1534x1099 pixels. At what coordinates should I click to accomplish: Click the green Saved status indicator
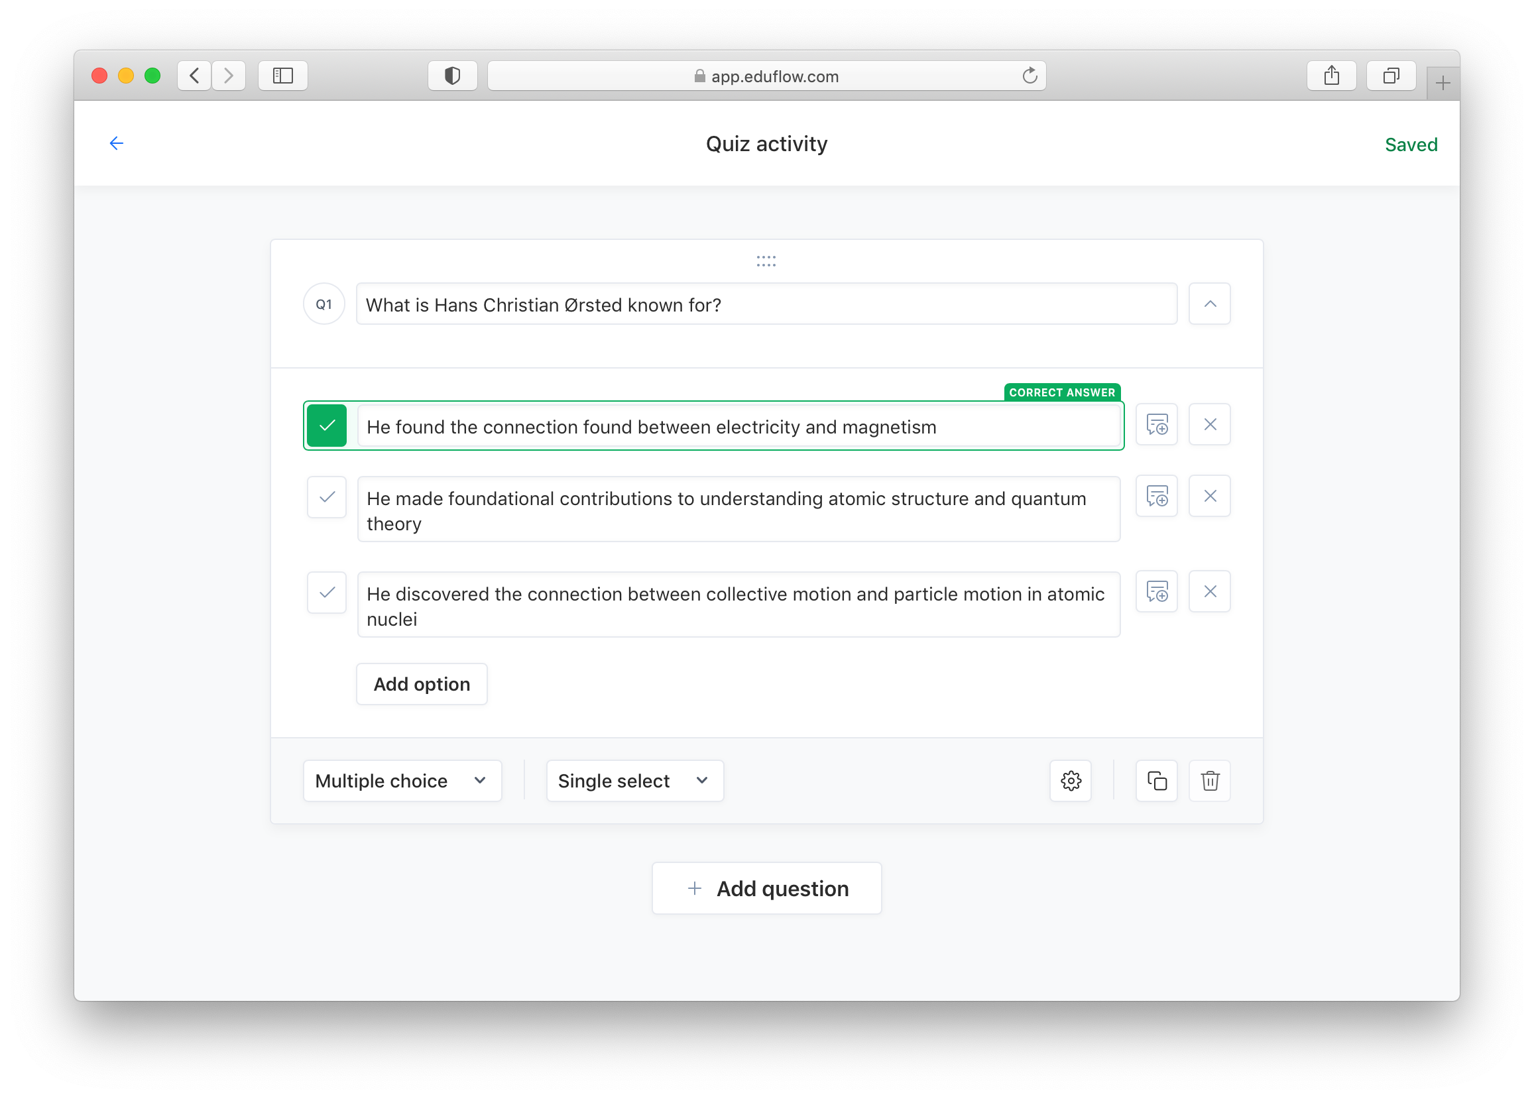[x=1411, y=143]
